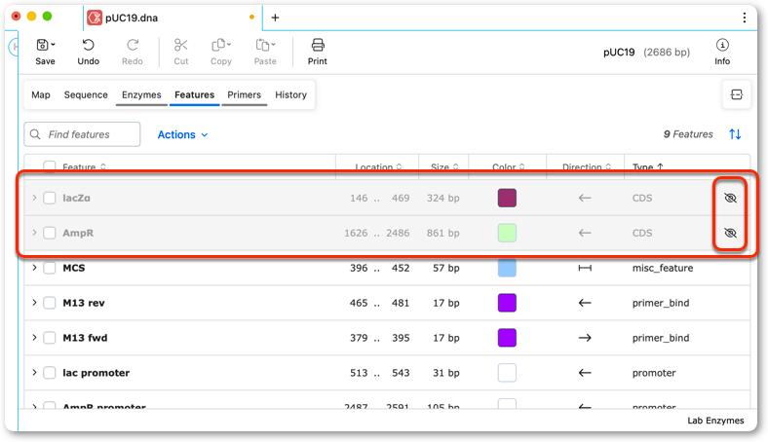This screenshot has height=442, width=768.
Task: Click the M13 fwd direction arrow
Action: (585, 338)
